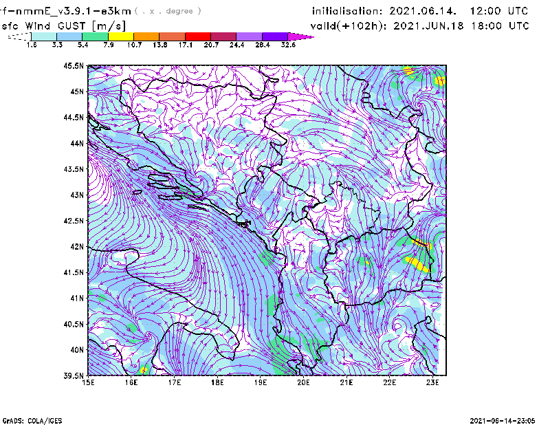Click the 'valid(+102h): 2021.JUN.18 18:00 UTC' line

pos(420,26)
